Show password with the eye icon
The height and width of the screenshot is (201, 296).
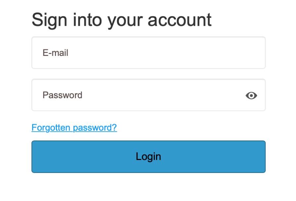pos(251,96)
